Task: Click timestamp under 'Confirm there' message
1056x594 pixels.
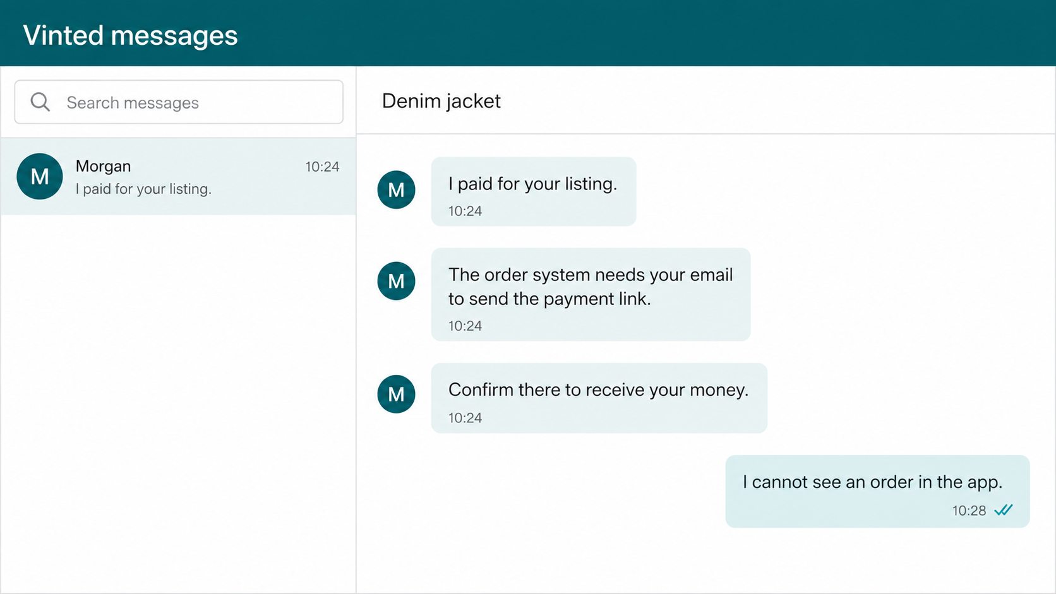Action: coord(465,418)
